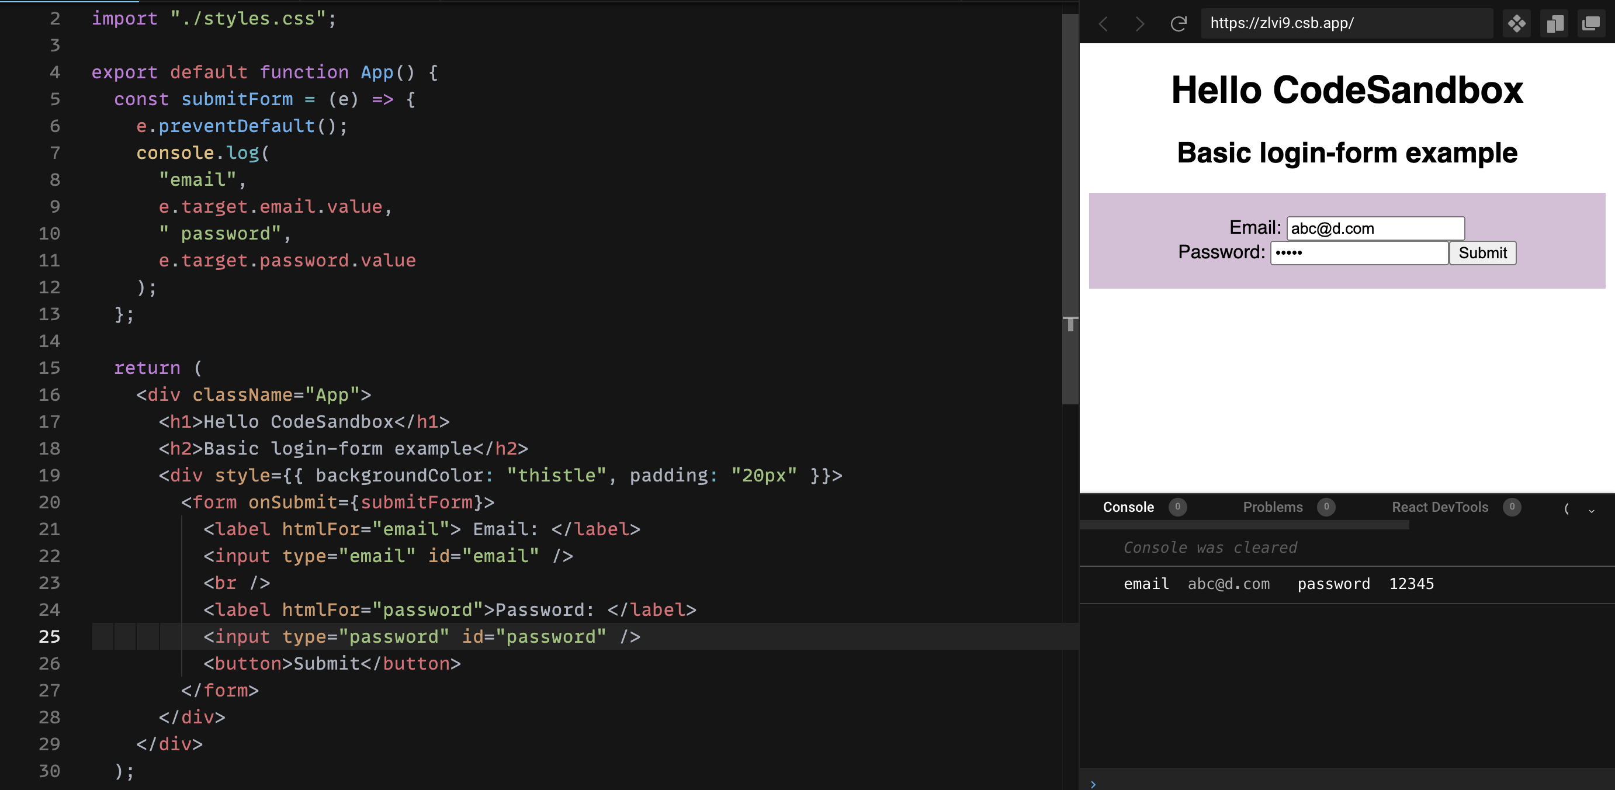The image size is (1615, 790).
Task: Click the 'Password:' label in preview
Action: pyautogui.click(x=1221, y=252)
